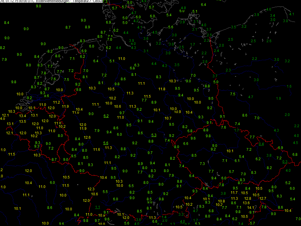The width and height of the screenshot is (301, 226).
Task: Click the 12.8 temperature label
Action: pos(248,198)
